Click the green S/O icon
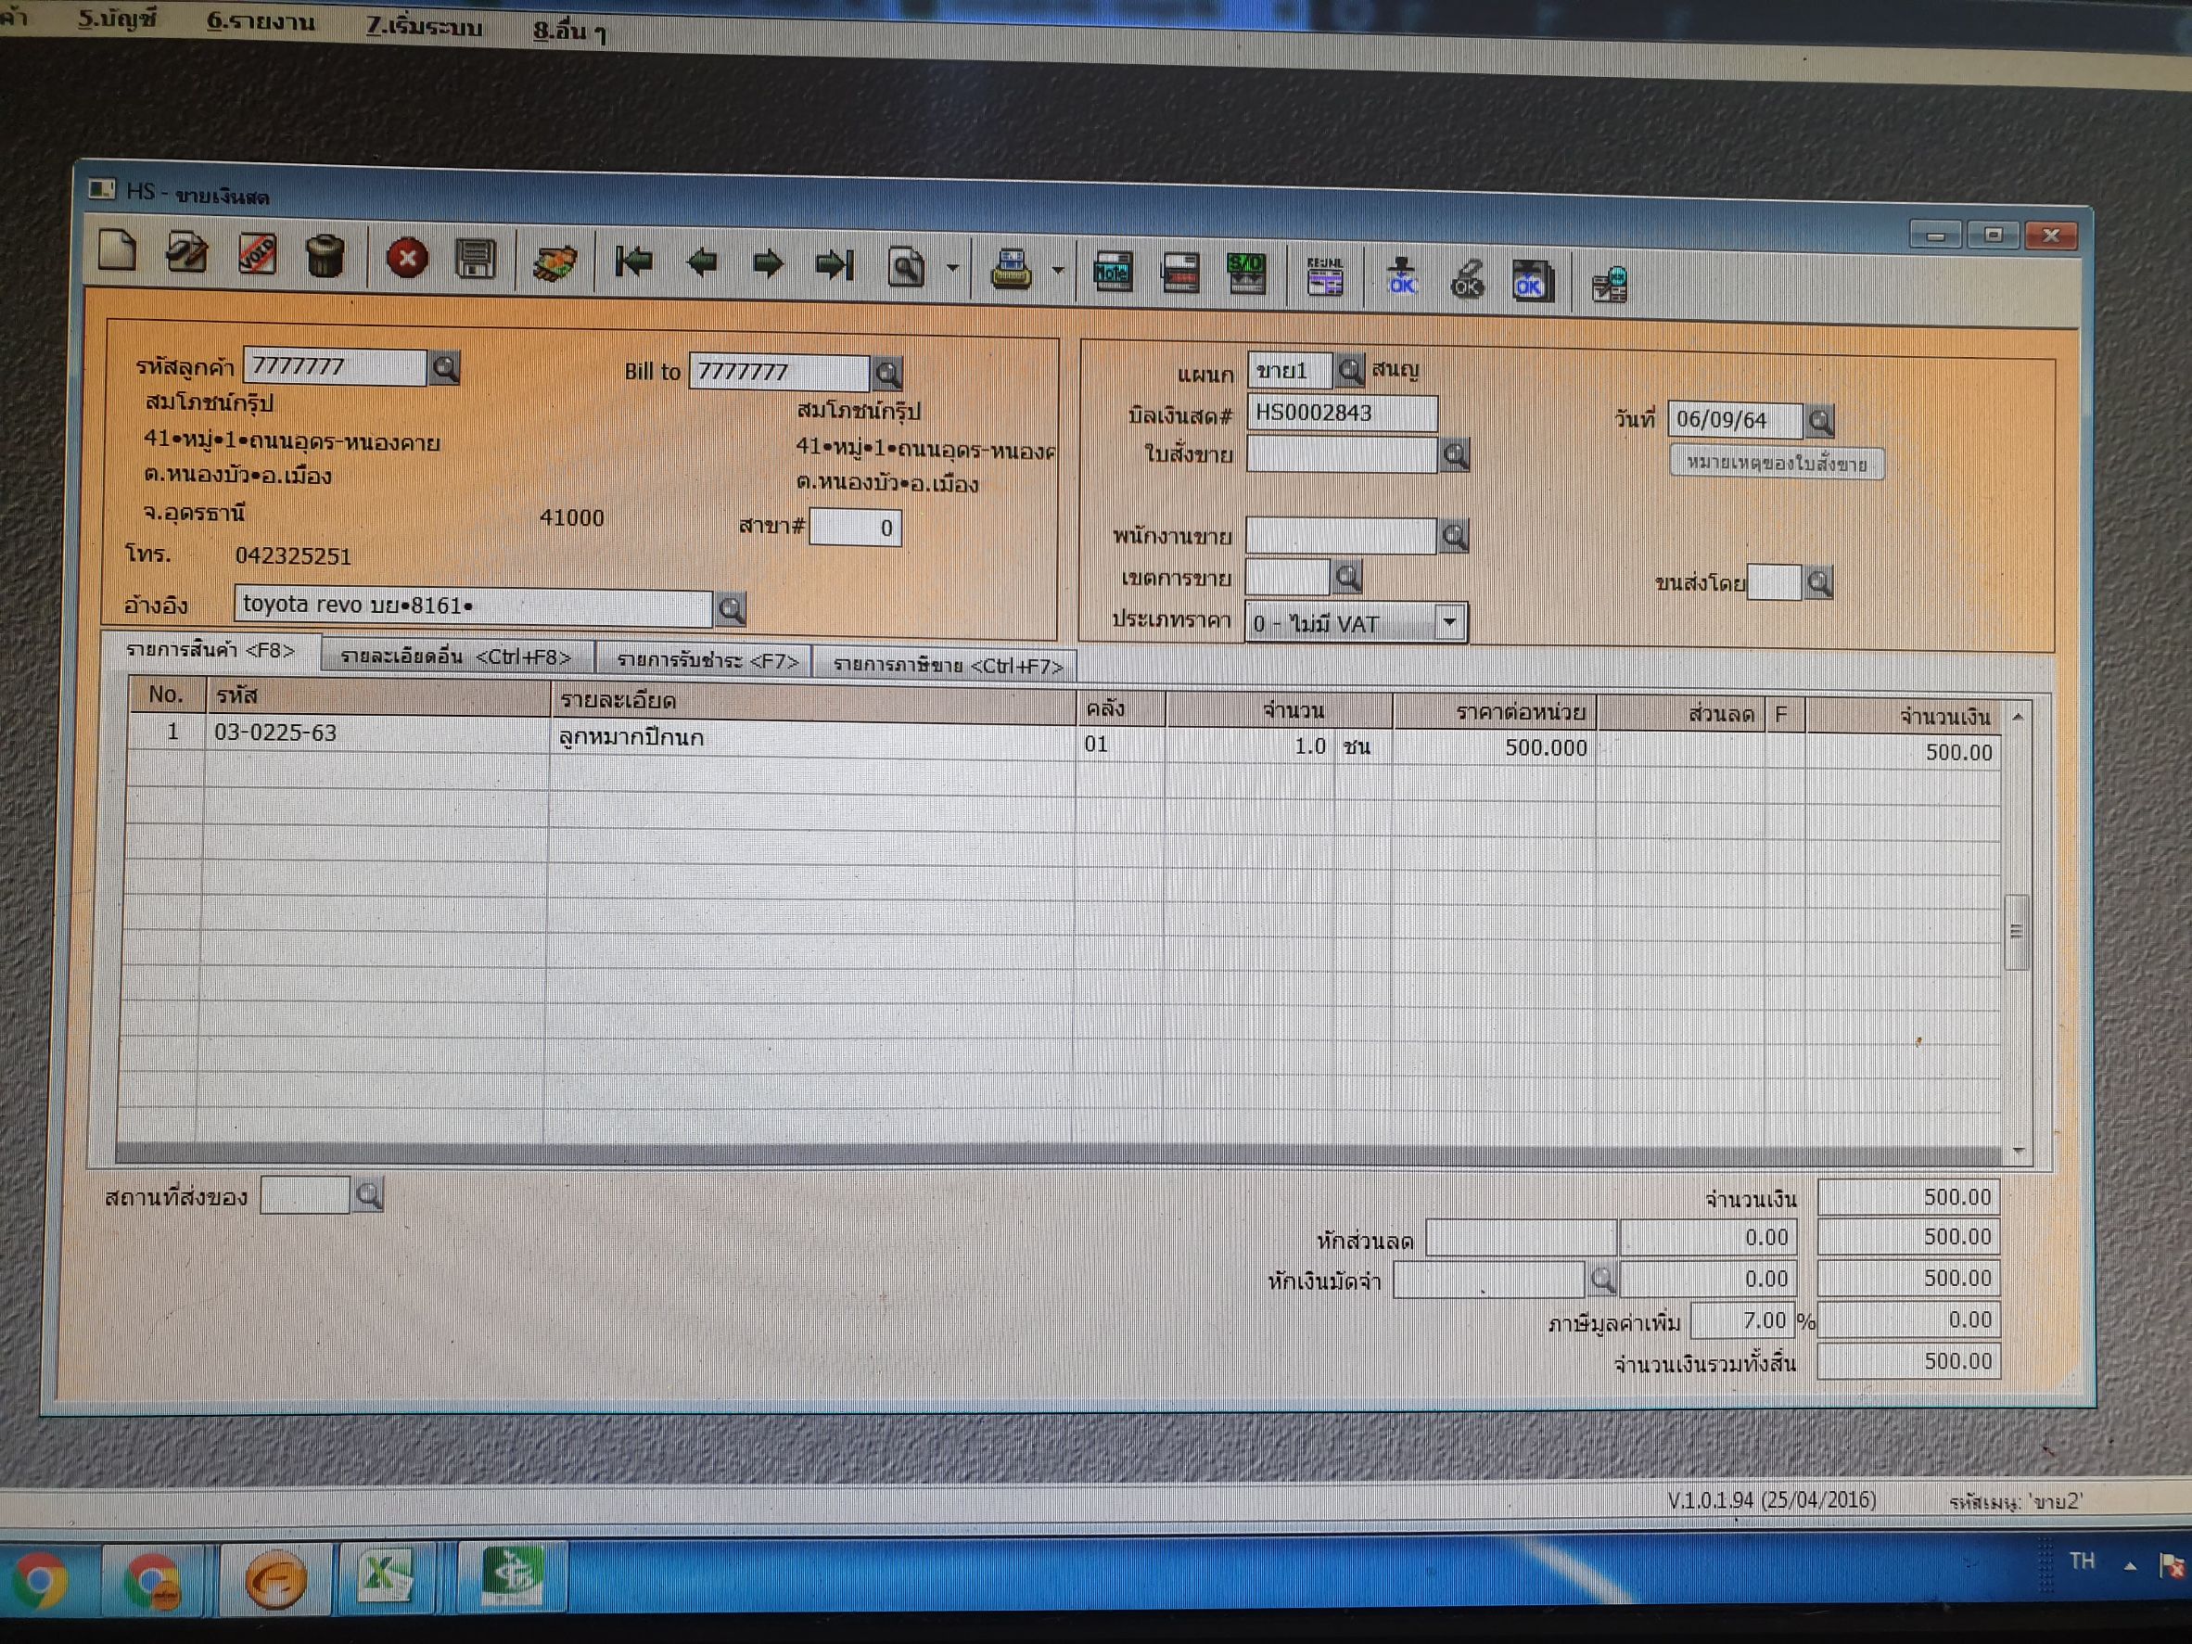This screenshot has width=2192, height=1644. pyautogui.click(x=1245, y=274)
